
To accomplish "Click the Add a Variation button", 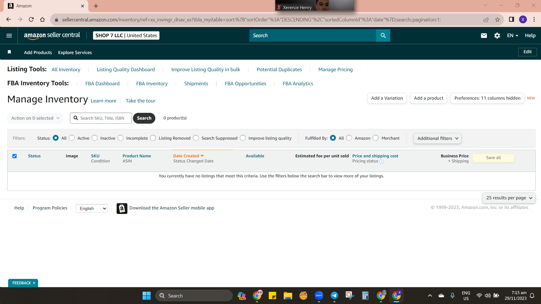I will point(387,98).
